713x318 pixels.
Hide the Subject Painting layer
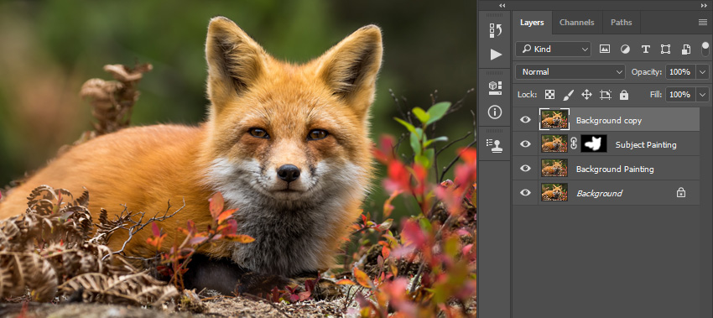point(525,143)
